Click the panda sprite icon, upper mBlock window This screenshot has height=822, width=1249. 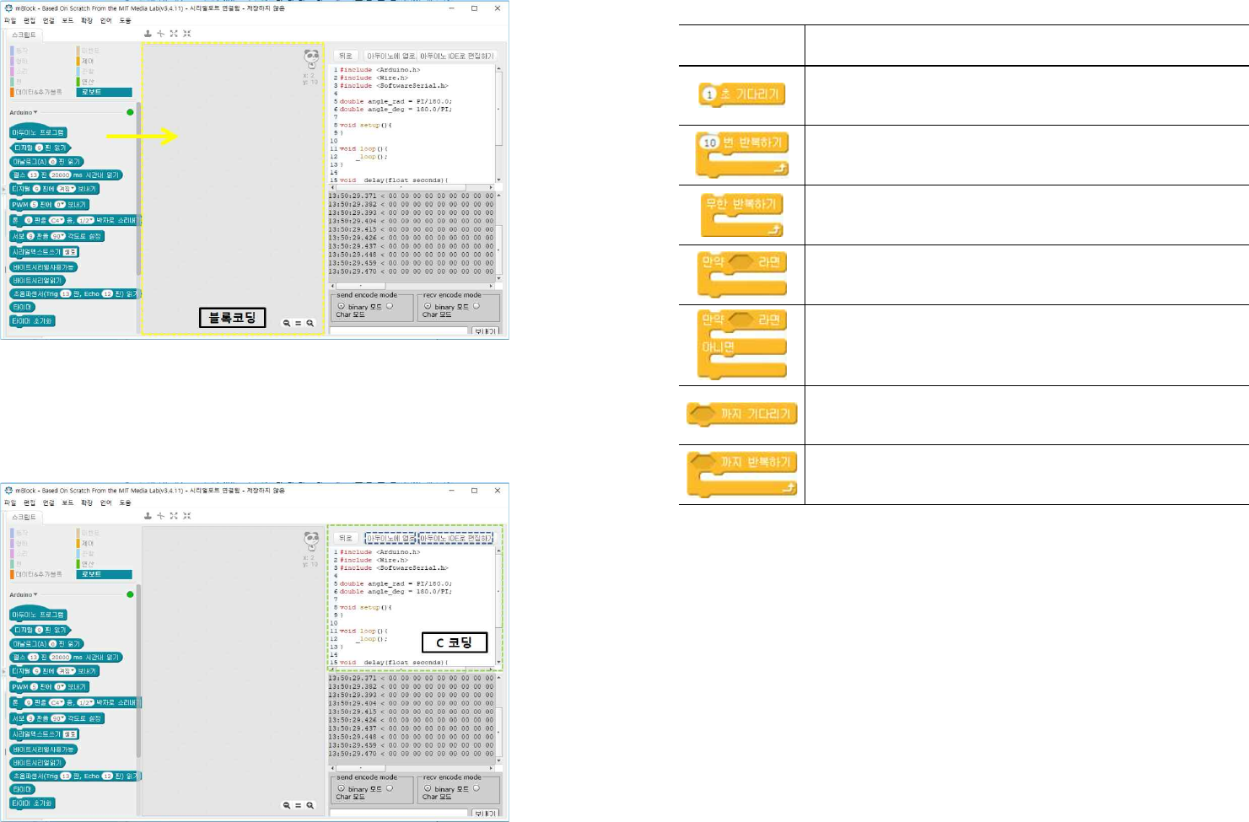pos(311,58)
